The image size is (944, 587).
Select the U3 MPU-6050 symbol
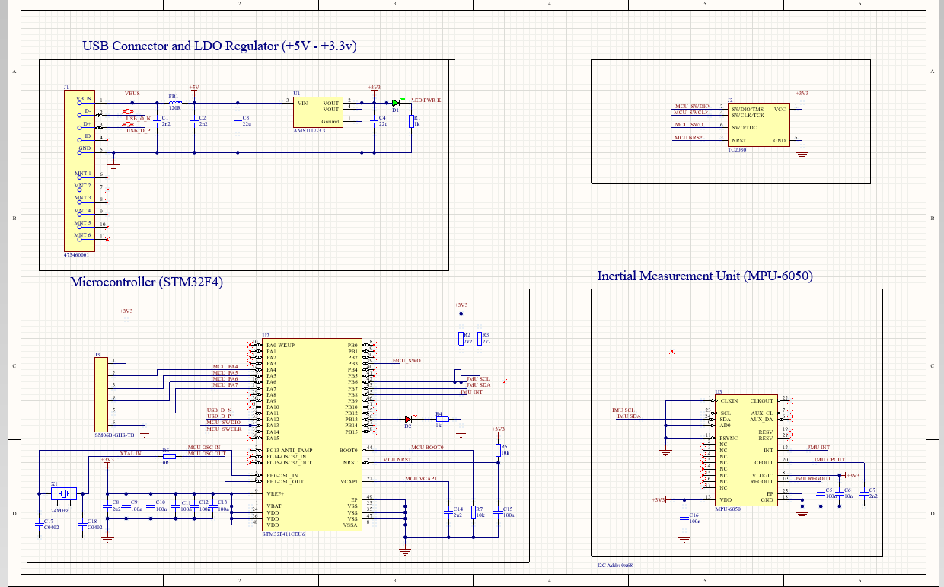pos(746,449)
